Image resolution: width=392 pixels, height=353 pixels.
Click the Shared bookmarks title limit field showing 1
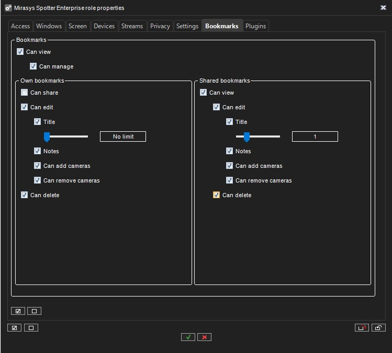(315, 136)
